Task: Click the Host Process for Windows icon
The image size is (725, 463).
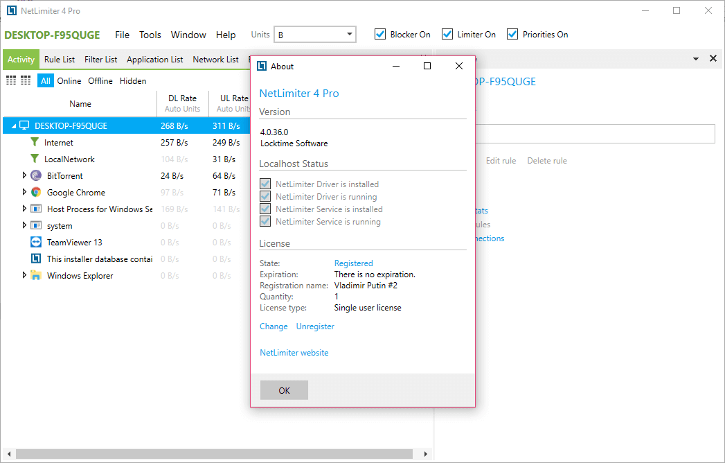Action: pyautogui.click(x=36, y=209)
